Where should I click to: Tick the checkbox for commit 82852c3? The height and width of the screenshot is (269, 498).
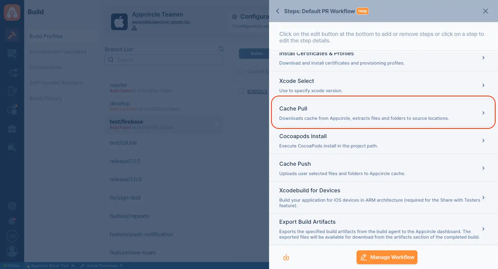pos(241,92)
